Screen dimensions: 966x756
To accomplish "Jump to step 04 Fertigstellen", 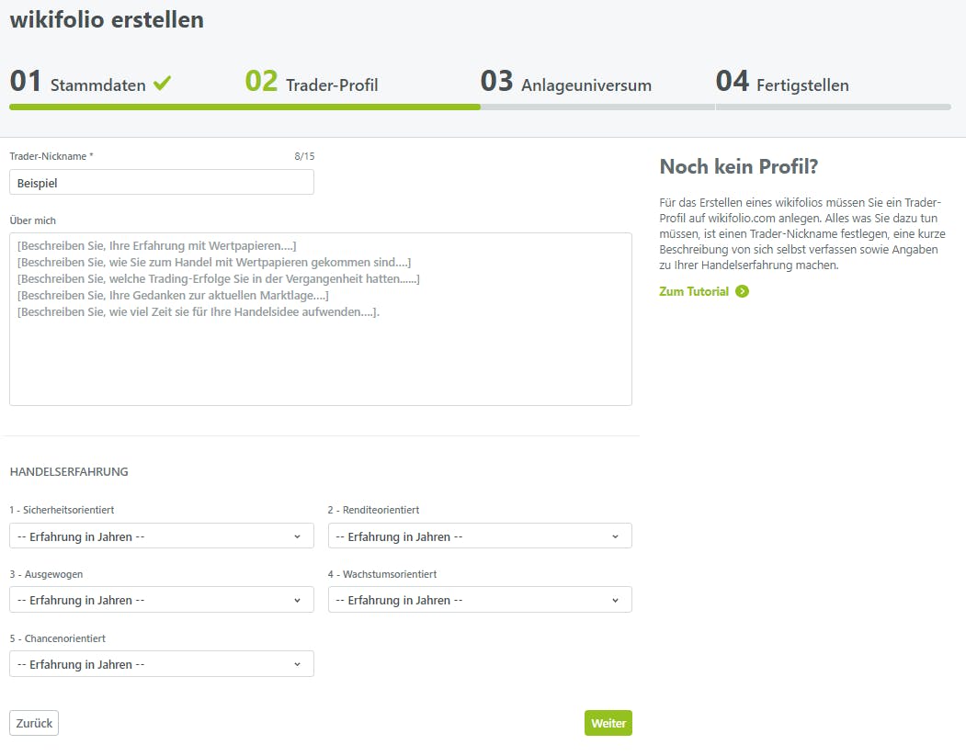I will 782,82.
